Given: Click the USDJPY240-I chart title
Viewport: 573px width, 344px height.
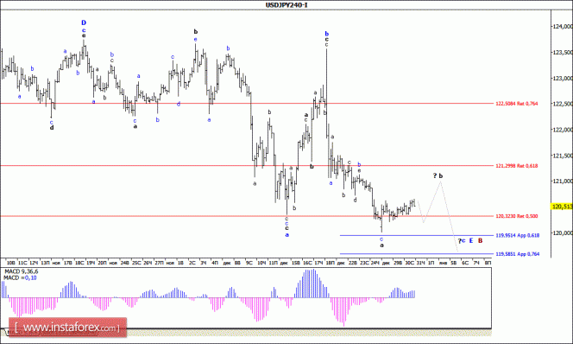Looking at the screenshot, I should click(286, 5).
